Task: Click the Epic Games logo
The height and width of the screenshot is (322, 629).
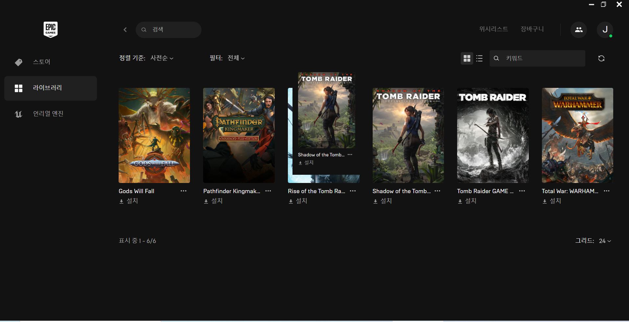Action: point(50,30)
